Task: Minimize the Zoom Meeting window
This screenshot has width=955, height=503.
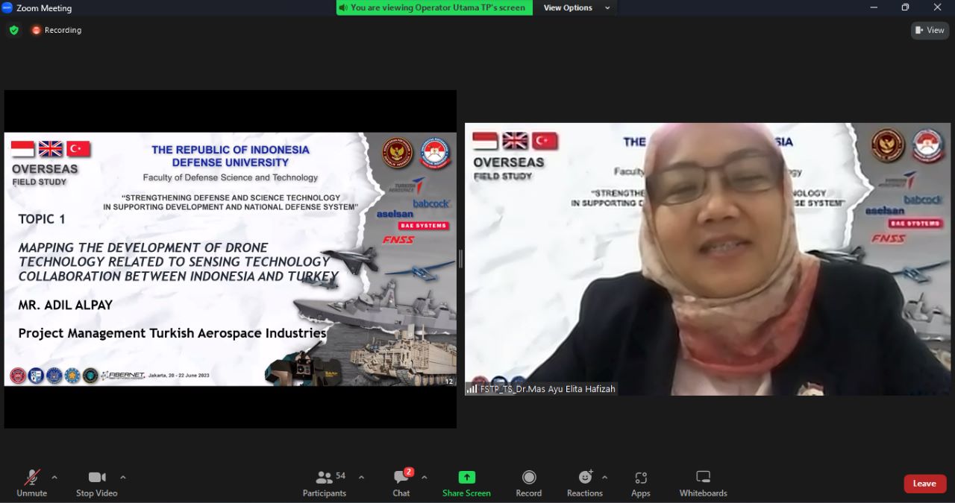Action: point(874,7)
